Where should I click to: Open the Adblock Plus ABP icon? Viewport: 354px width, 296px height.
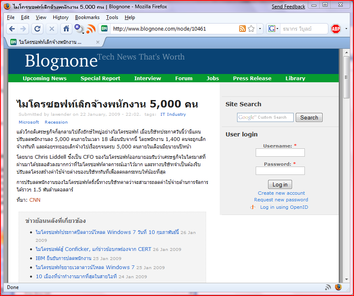335,29
